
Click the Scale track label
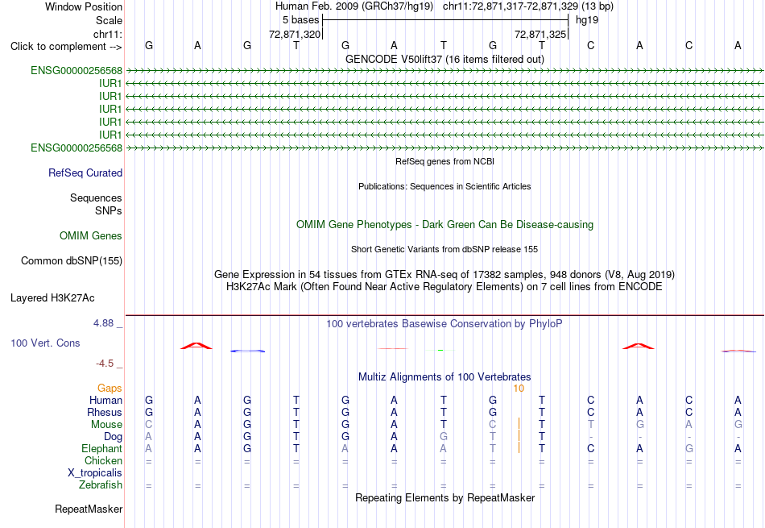tap(109, 20)
